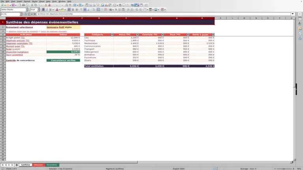Screen dimensions: 303x170
Task: Toggle Center Vertically alignment
Action: pos(85,9)
